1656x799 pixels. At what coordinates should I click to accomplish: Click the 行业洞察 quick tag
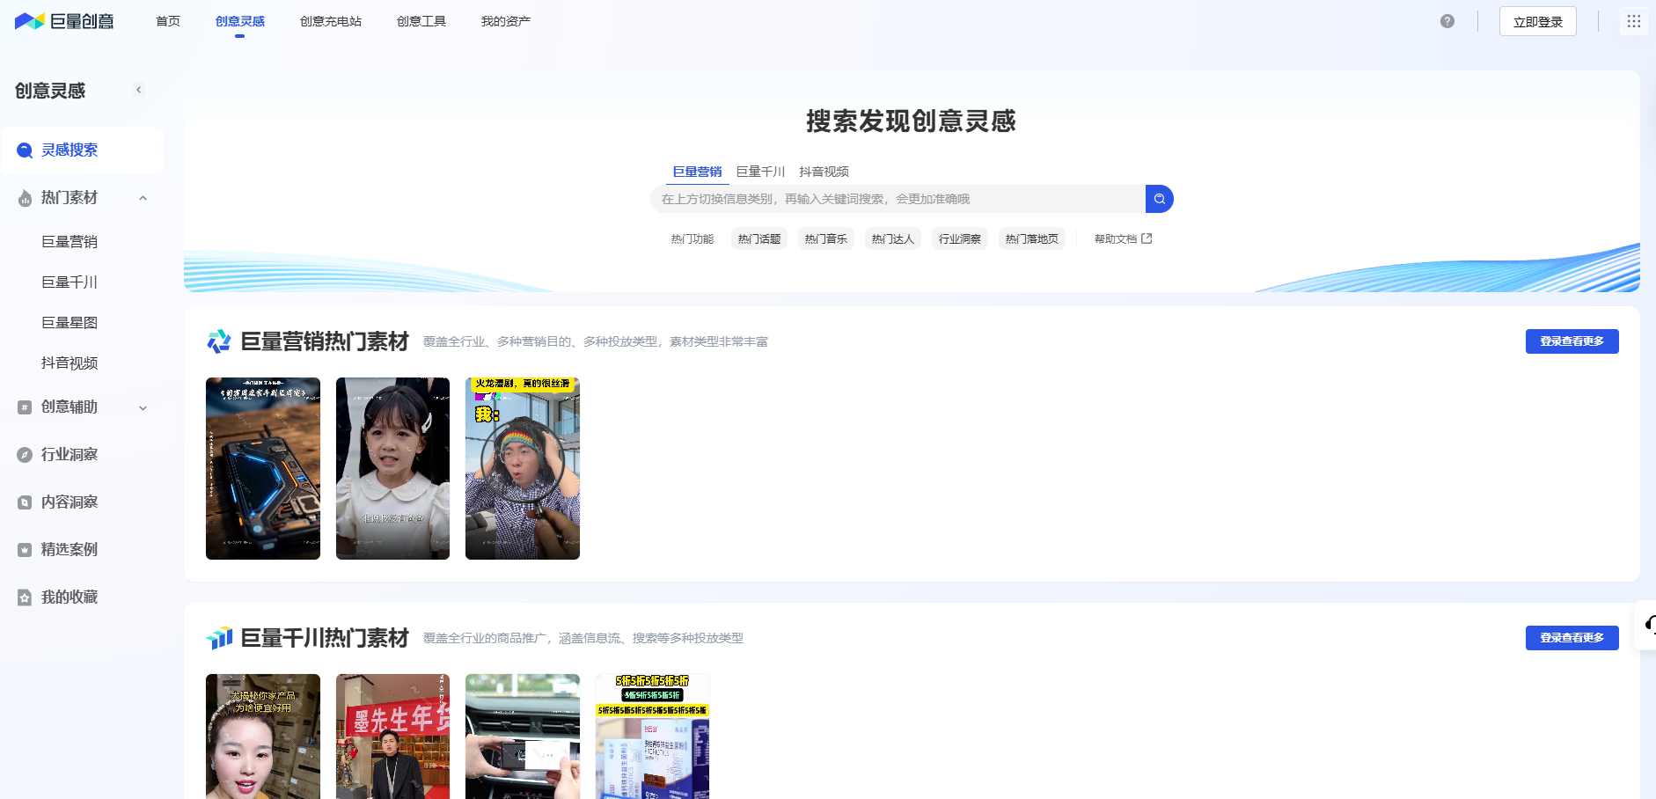point(960,238)
